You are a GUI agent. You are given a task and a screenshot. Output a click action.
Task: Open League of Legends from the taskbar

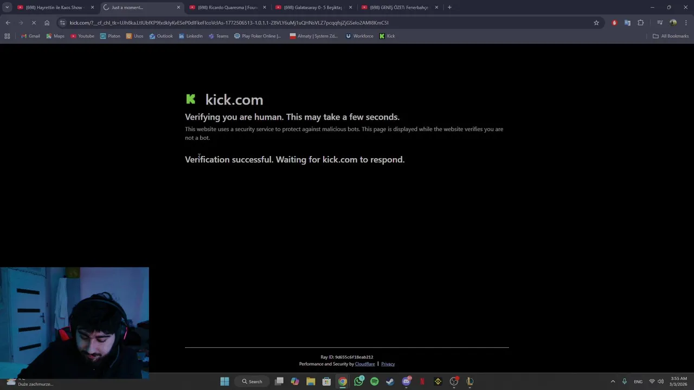470,381
